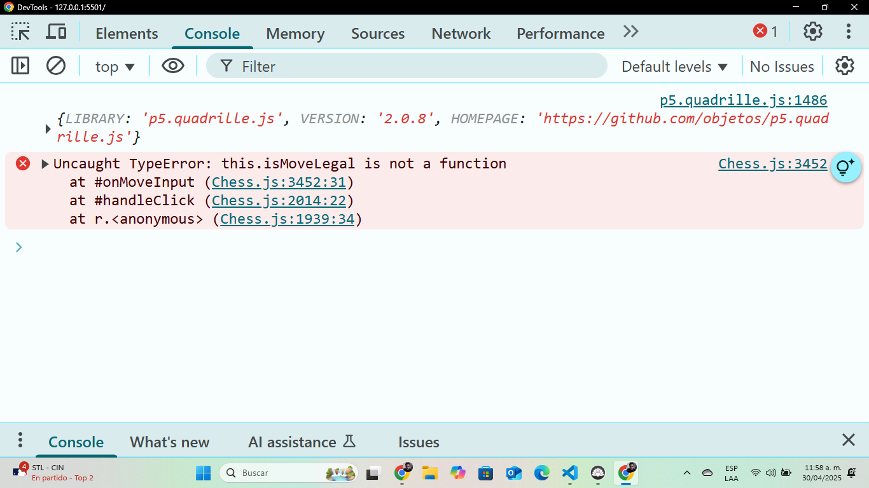869x488 pixels.
Task: Open the Elements panel tab
Action: click(x=127, y=33)
